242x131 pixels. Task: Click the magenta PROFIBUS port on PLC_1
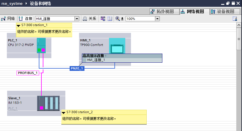pos(43,50)
